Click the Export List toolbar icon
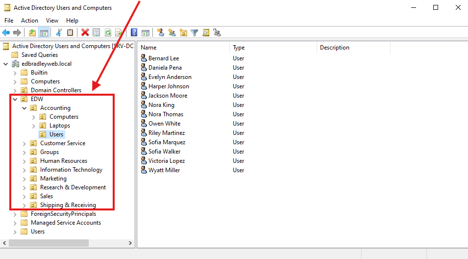 coord(119,32)
